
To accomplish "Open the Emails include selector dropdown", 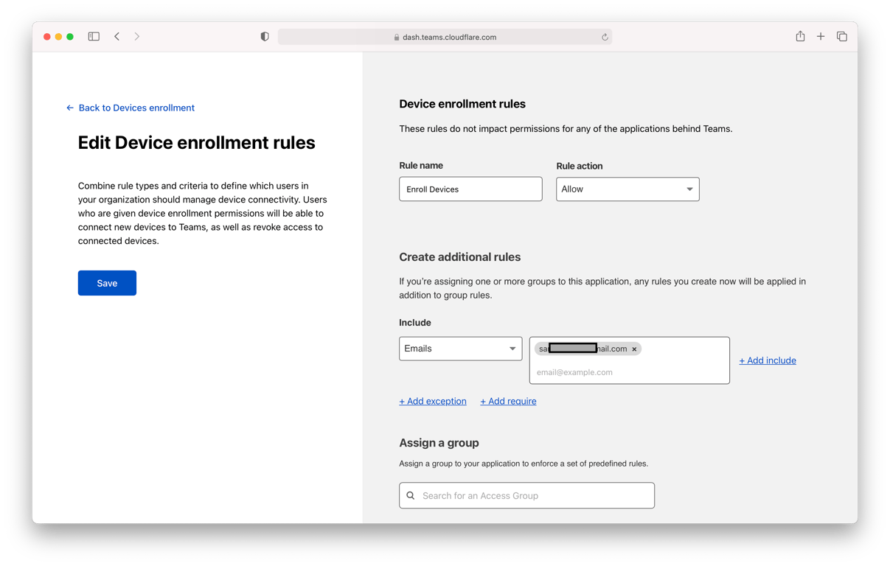I will 460,348.
